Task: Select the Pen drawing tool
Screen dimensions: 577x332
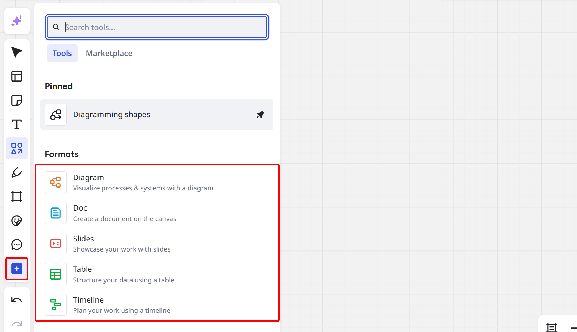Action: pos(16,172)
